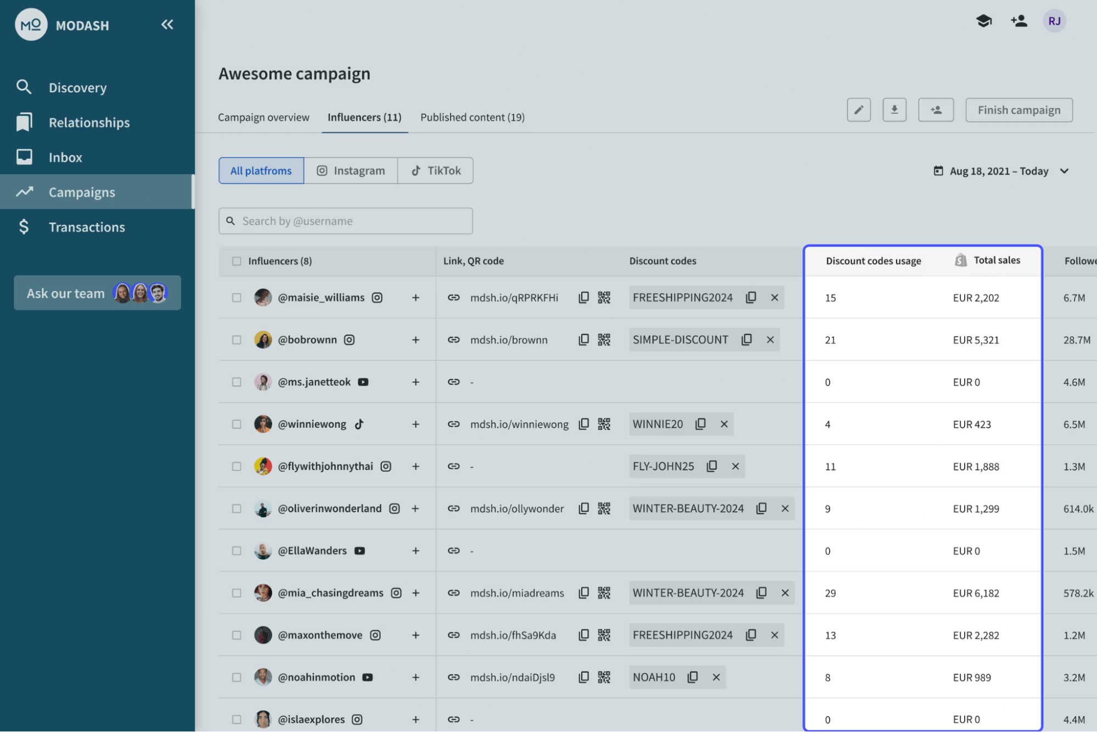Select the @maisie_williams row checkbox
The height and width of the screenshot is (732, 1097).
pos(237,298)
